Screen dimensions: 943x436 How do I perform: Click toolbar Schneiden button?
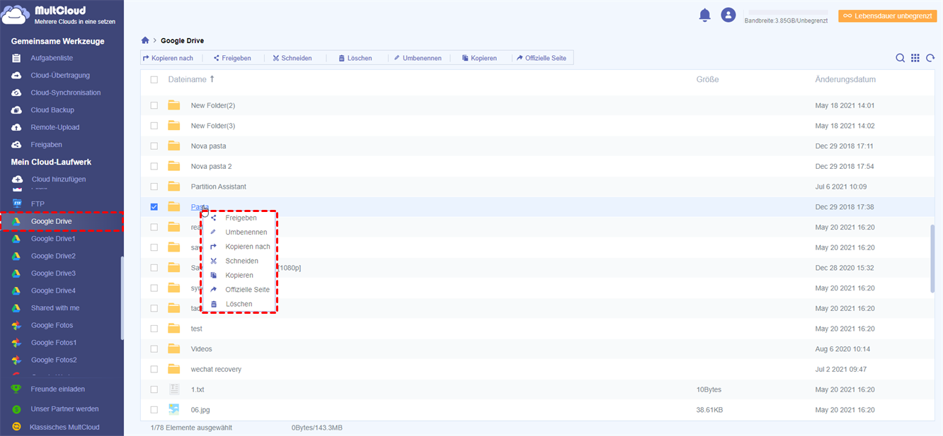292,58
